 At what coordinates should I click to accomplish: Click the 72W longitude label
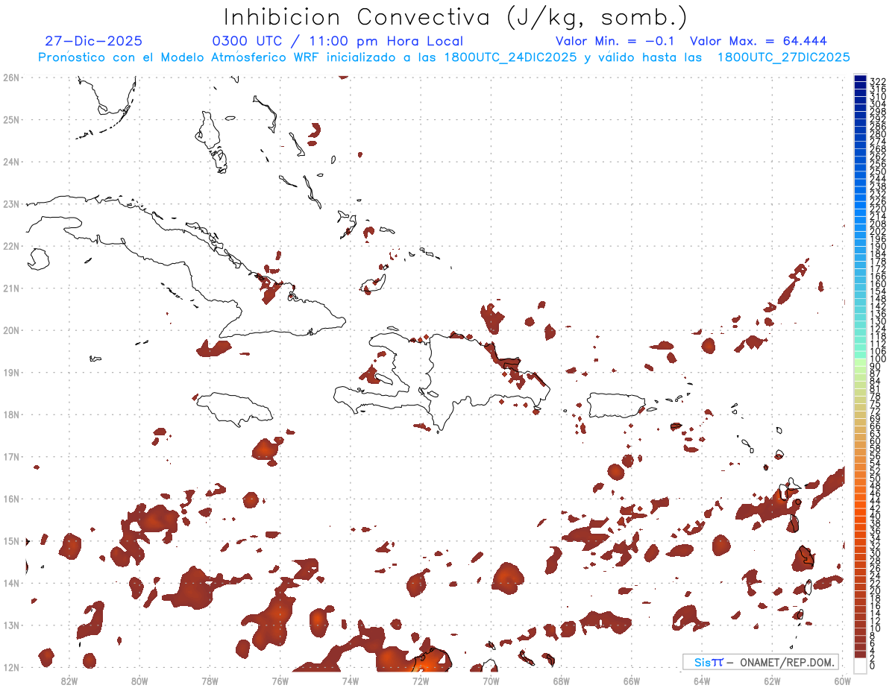tap(421, 680)
